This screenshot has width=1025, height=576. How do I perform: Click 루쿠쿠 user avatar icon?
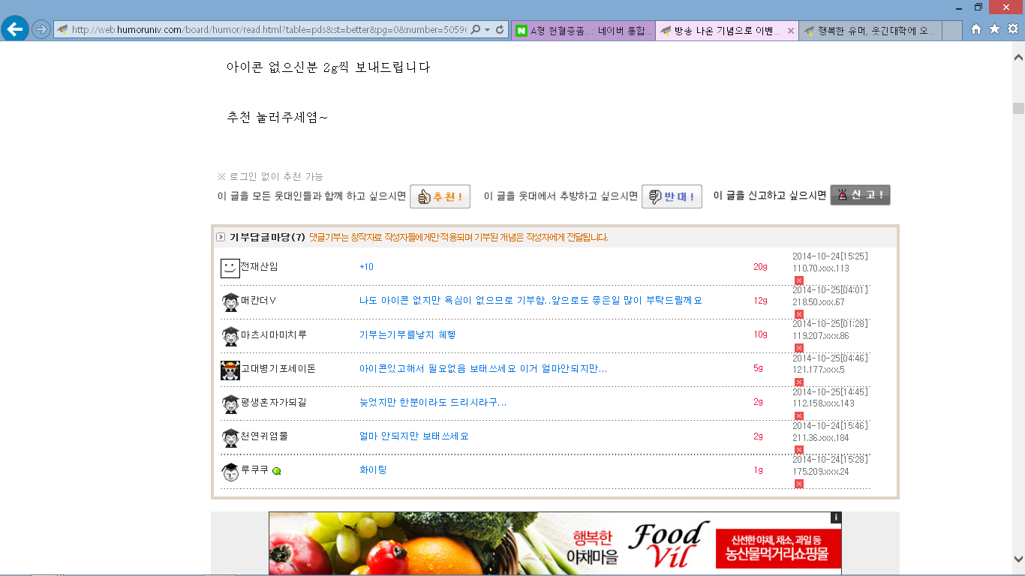tap(230, 472)
